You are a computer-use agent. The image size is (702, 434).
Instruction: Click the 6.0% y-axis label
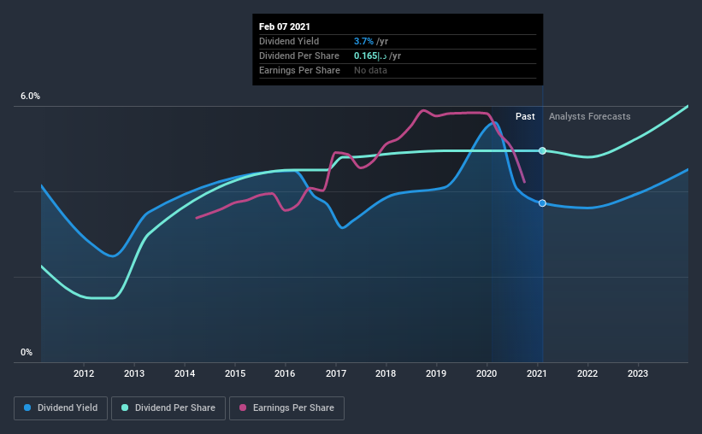30,97
